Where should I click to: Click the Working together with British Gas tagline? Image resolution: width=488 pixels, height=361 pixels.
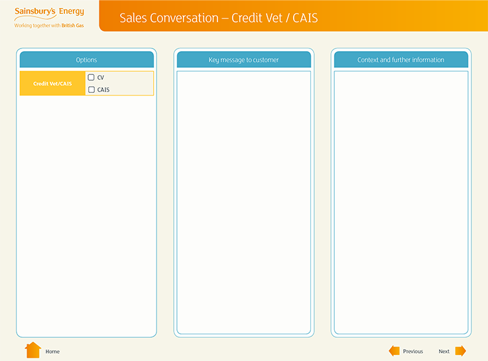[49, 25]
